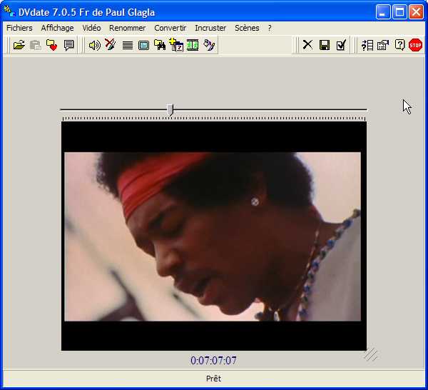Open the Convertir menu

(170, 28)
